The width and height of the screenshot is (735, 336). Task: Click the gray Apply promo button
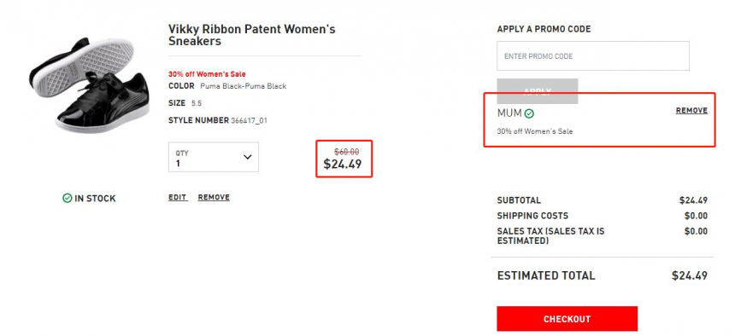click(538, 90)
